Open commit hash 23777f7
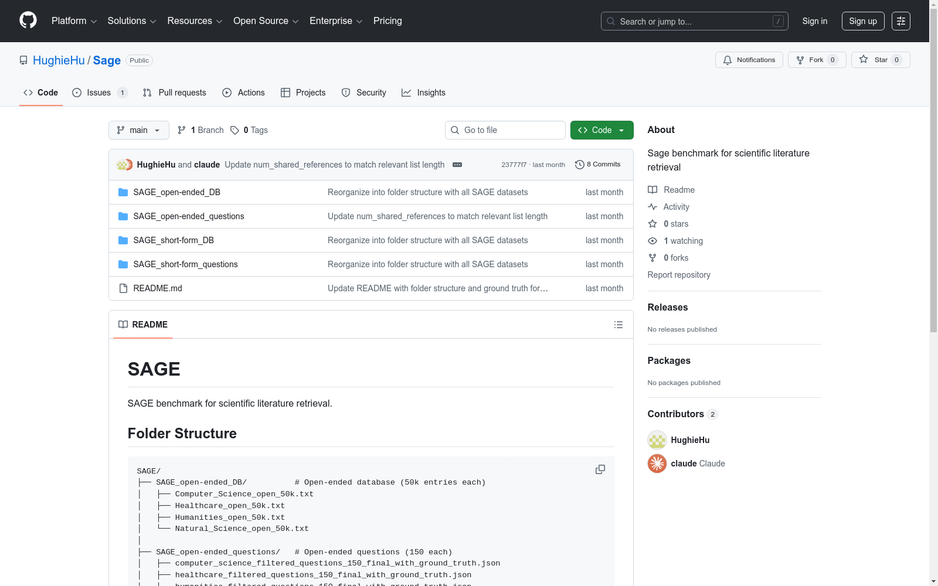Viewport: 938px width, 586px height. tap(514, 165)
